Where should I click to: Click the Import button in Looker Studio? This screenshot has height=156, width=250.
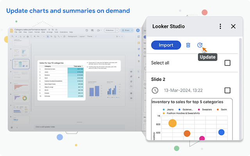[166, 45]
